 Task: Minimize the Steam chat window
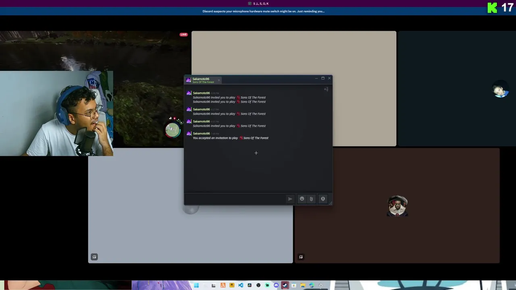tap(316, 78)
